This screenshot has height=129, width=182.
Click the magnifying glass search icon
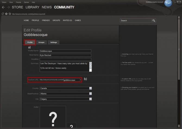(x=154, y=21)
